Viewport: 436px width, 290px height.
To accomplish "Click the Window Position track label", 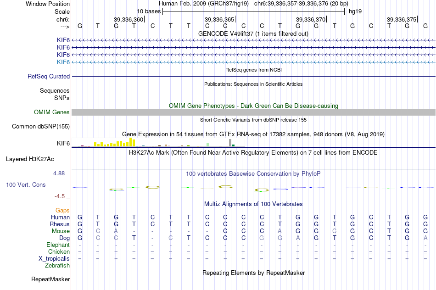I will [48, 4].
